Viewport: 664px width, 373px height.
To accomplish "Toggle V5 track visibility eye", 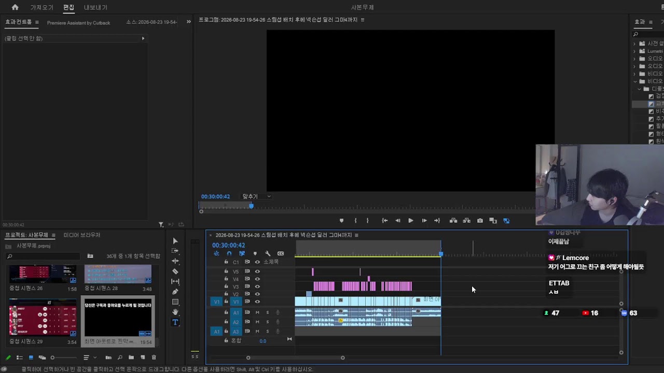I will pos(257,271).
